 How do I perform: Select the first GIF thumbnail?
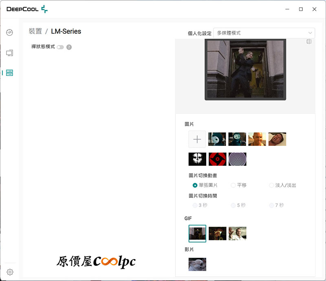197,233
